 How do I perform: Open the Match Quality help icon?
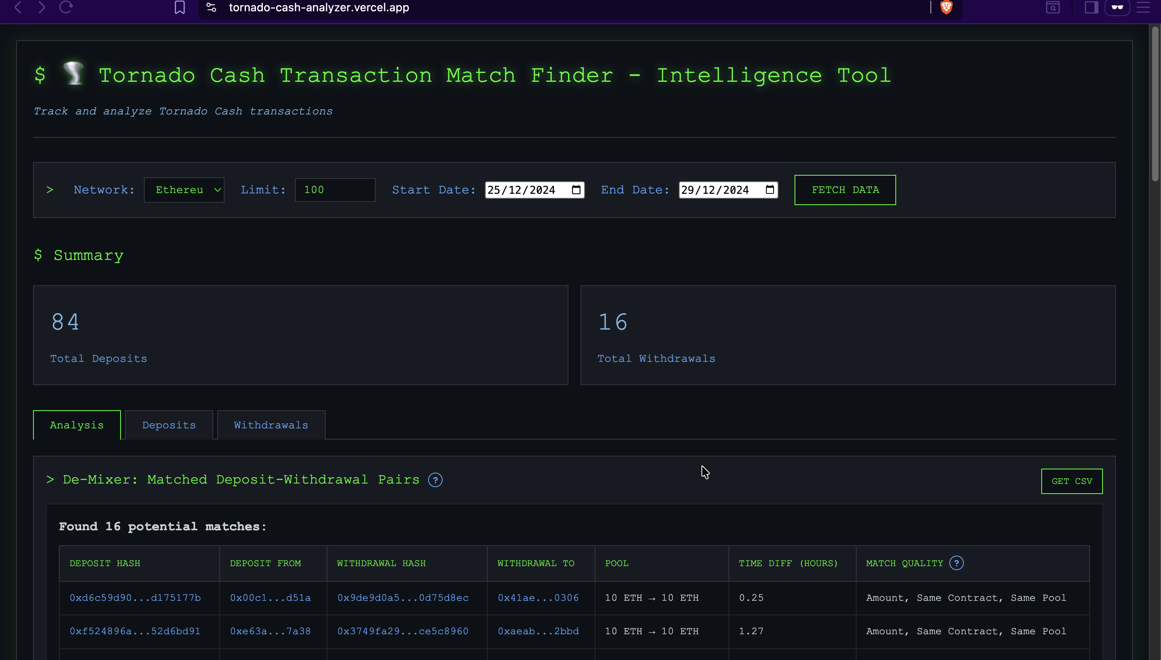[957, 562]
